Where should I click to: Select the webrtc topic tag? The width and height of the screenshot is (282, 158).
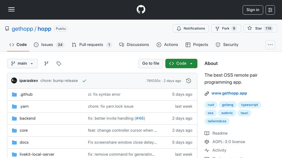click(x=227, y=113)
